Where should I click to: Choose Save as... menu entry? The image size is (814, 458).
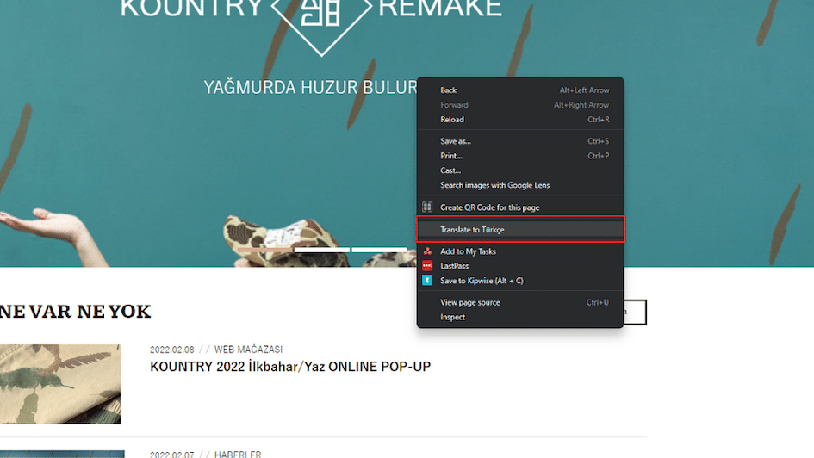click(x=520, y=141)
